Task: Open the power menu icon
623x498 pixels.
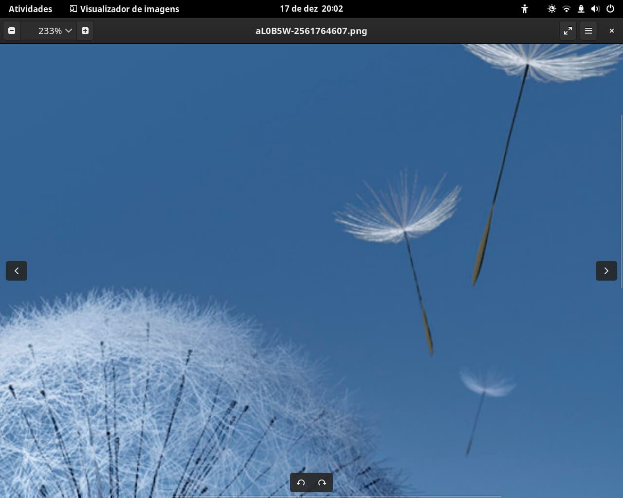Action: click(x=610, y=9)
